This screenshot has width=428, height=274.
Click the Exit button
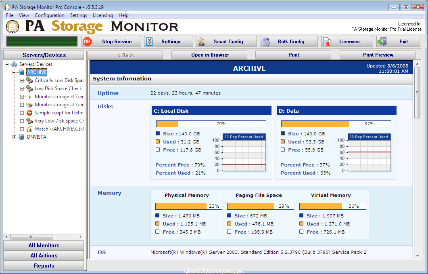[x=398, y=42]
